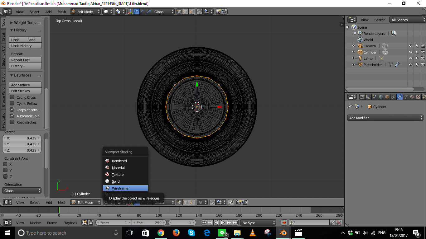Viewport: 426px width, 239px height.
Task: Open the Edit Mode dropdown in the top header
Action: tap(85, 12)
